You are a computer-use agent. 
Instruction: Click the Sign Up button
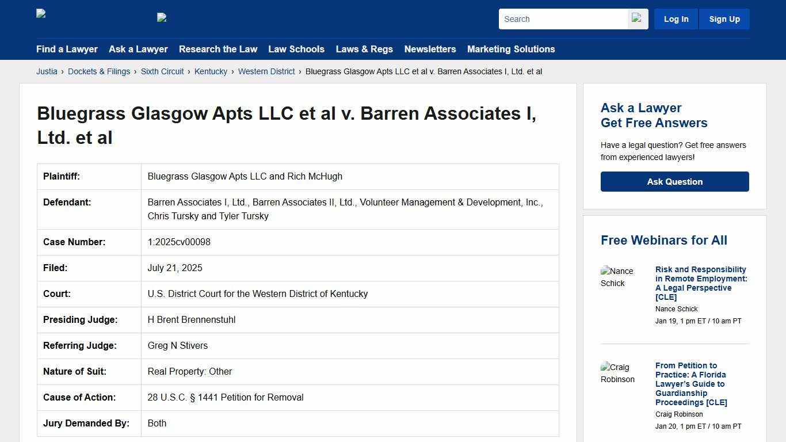coord(724,18)
